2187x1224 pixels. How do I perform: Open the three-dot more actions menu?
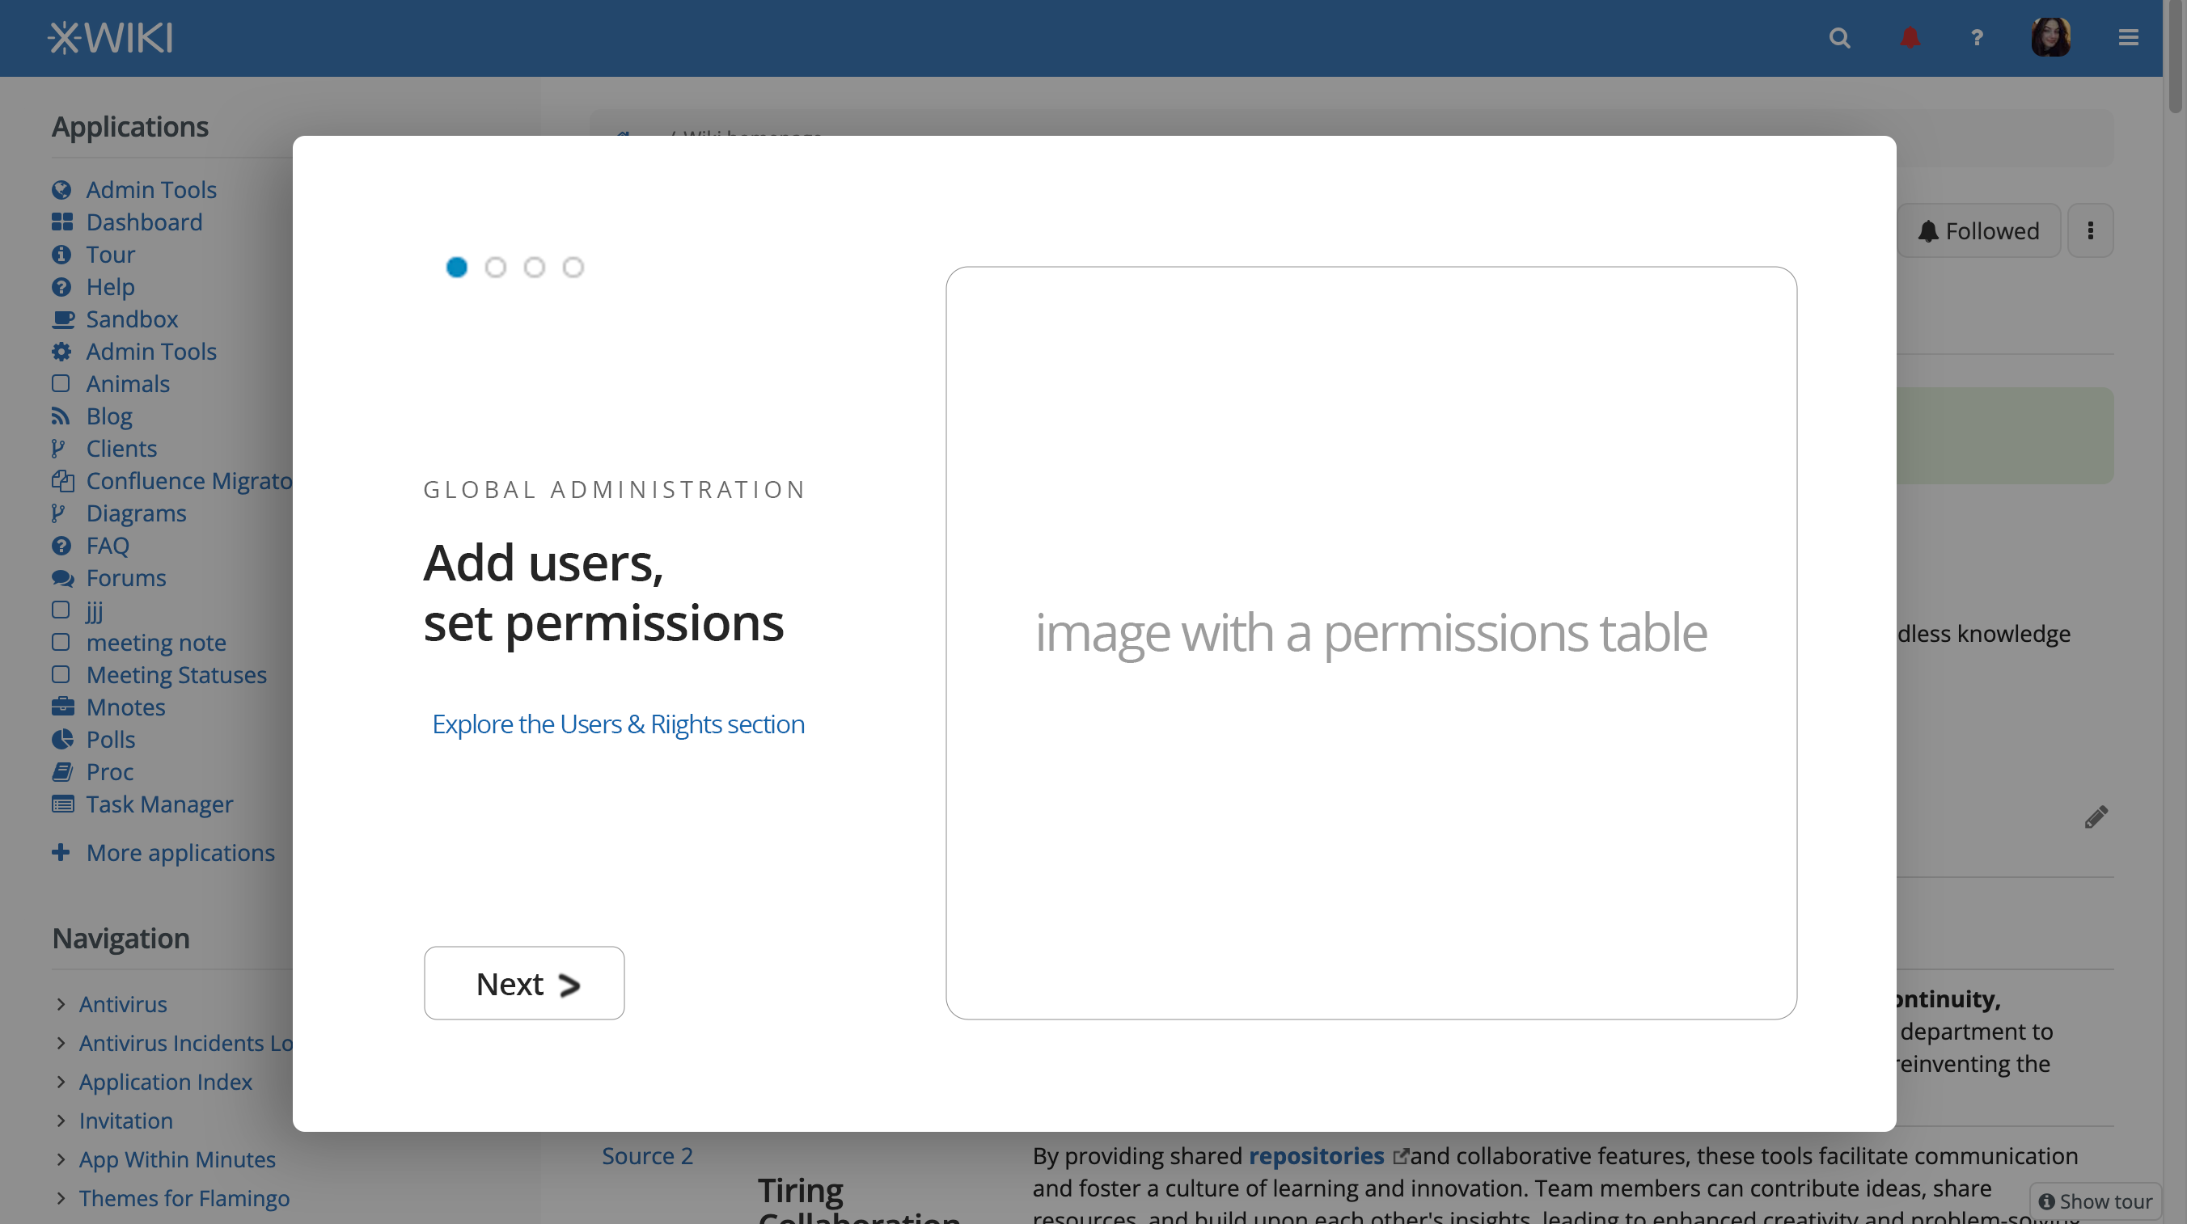click(x=2090, y=231)
